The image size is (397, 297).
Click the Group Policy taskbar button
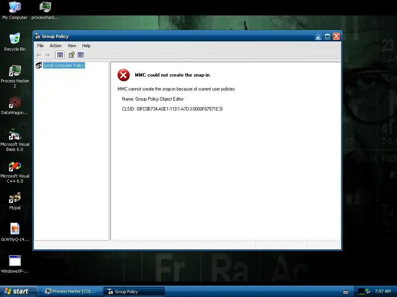[x=134, y=292]
